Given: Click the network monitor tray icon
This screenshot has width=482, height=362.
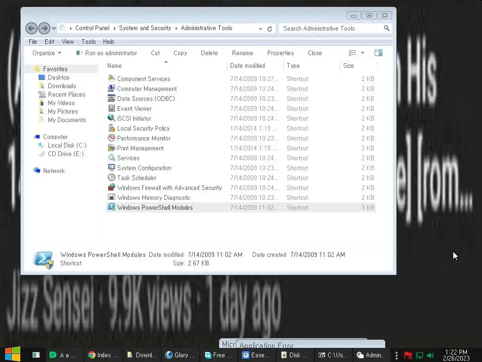Looking at the screenshot, I should point(419,355).
